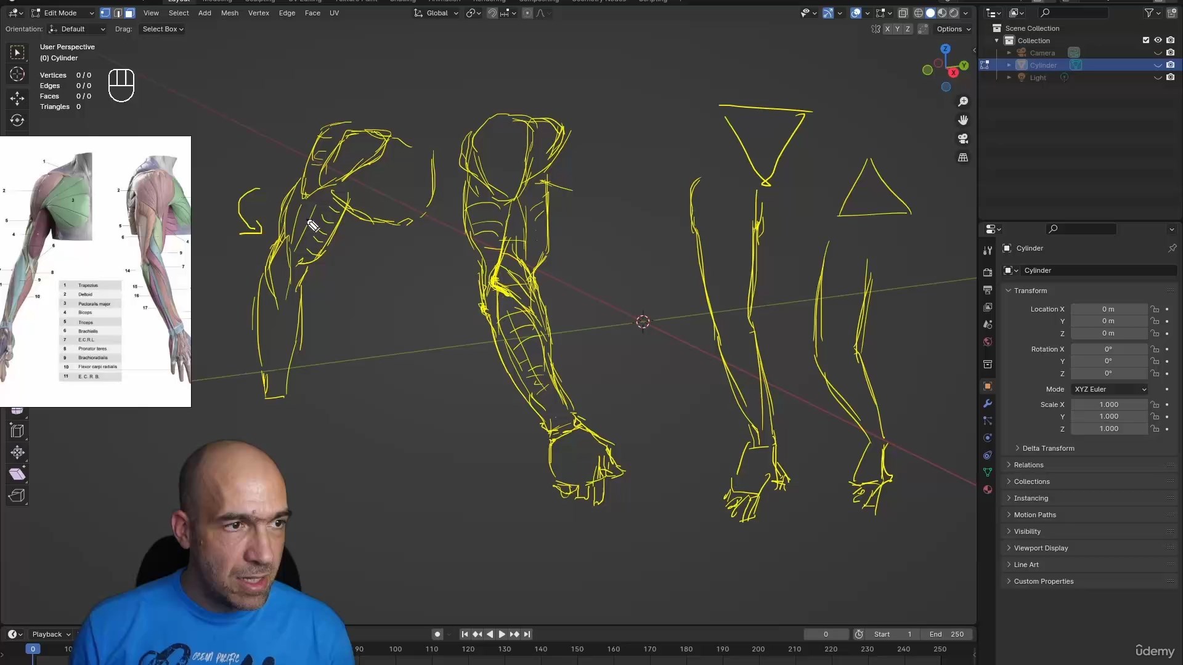Click the Zoom viewport gizmo icon
Image resolution: width=1183 pixels, height=665 pixels.
963,102
